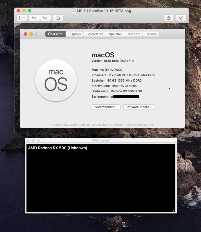Click the 2 x 3.46 GHz processor value
The width and height of the screenshot is (201, 232).
pos(132,75)
